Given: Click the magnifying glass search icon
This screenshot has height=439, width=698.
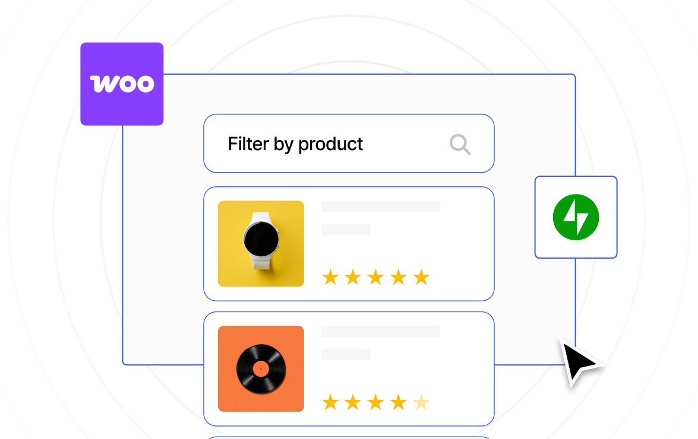Looking at the screenshot, I should point(460,144).
